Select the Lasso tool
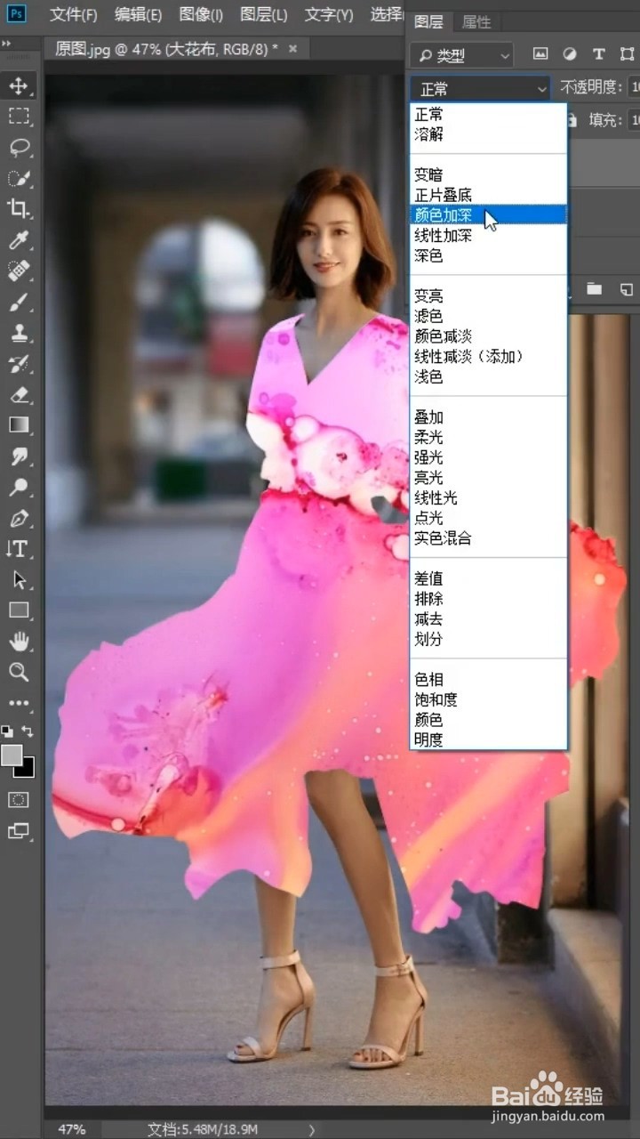The width and height of the screenshot is (640, 1139). point(19,147)
